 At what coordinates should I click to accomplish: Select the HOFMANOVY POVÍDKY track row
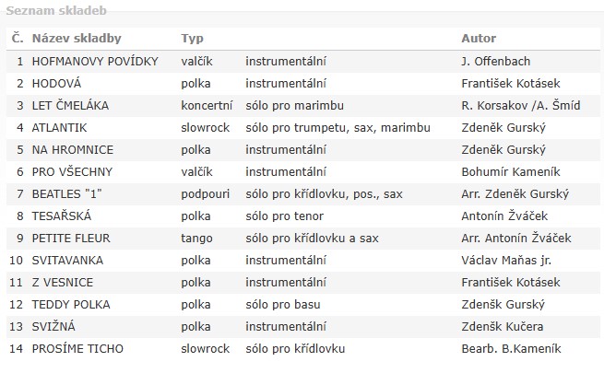tap(303, 61)
